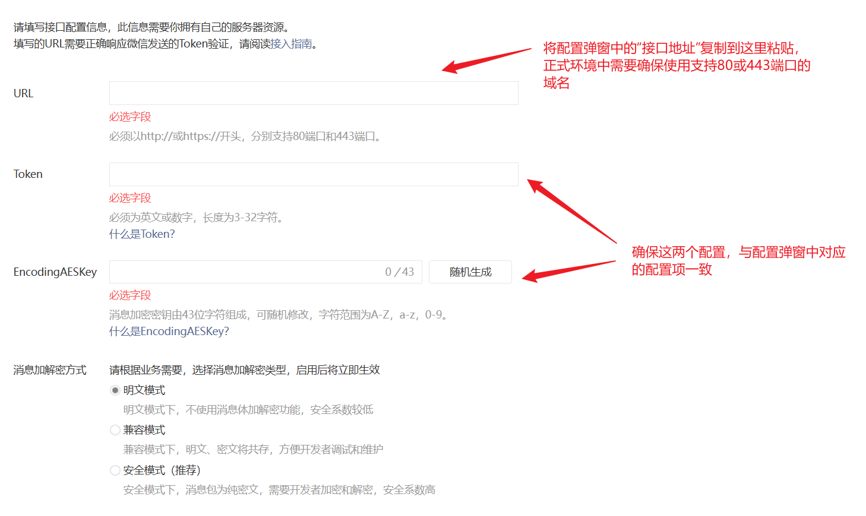
Task: Click the Token field label
Action: point(28,174)
